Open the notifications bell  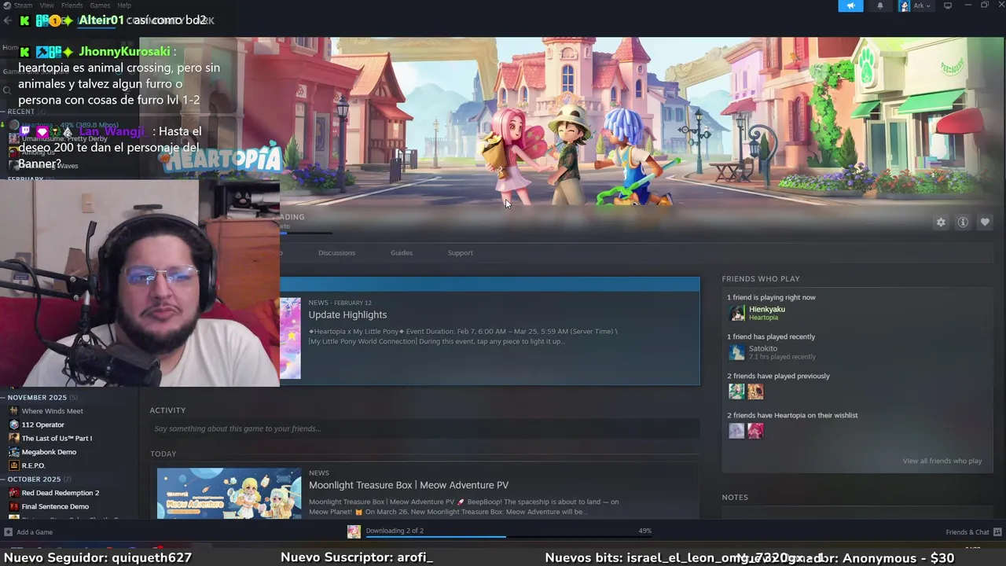(x=879, y=6)
